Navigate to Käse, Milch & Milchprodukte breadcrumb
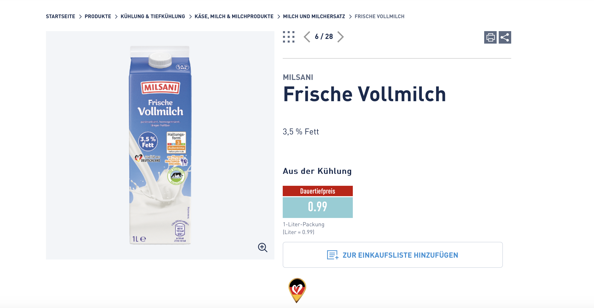594x308 pixels. 234,16
